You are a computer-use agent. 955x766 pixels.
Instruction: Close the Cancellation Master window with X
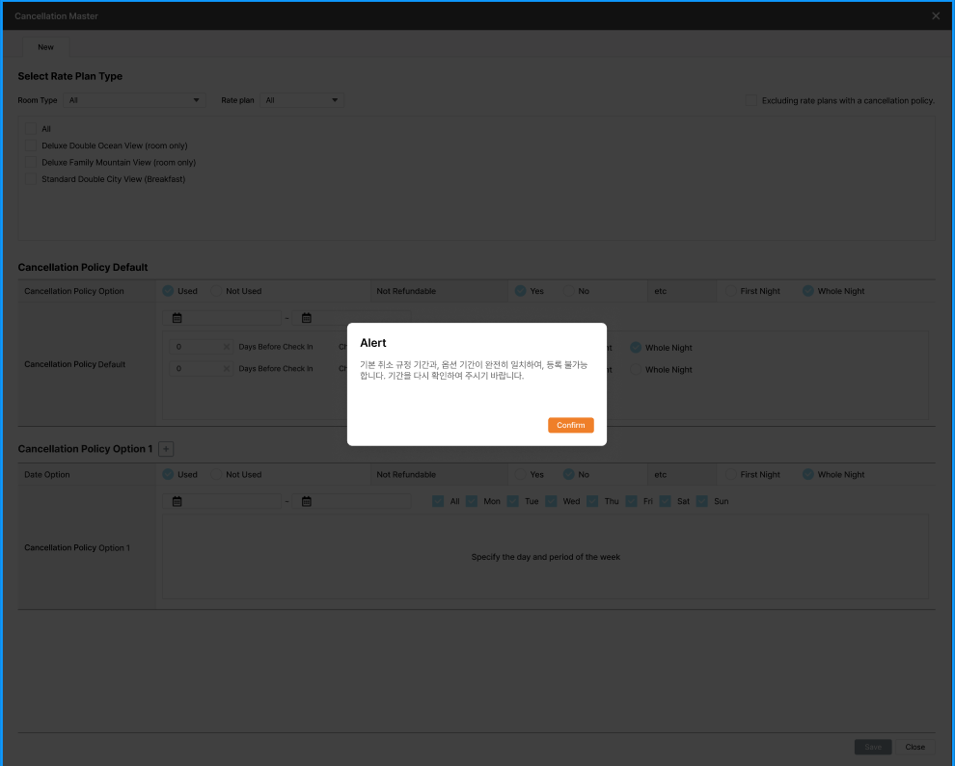pyautogui.click(x=936, y=15)
